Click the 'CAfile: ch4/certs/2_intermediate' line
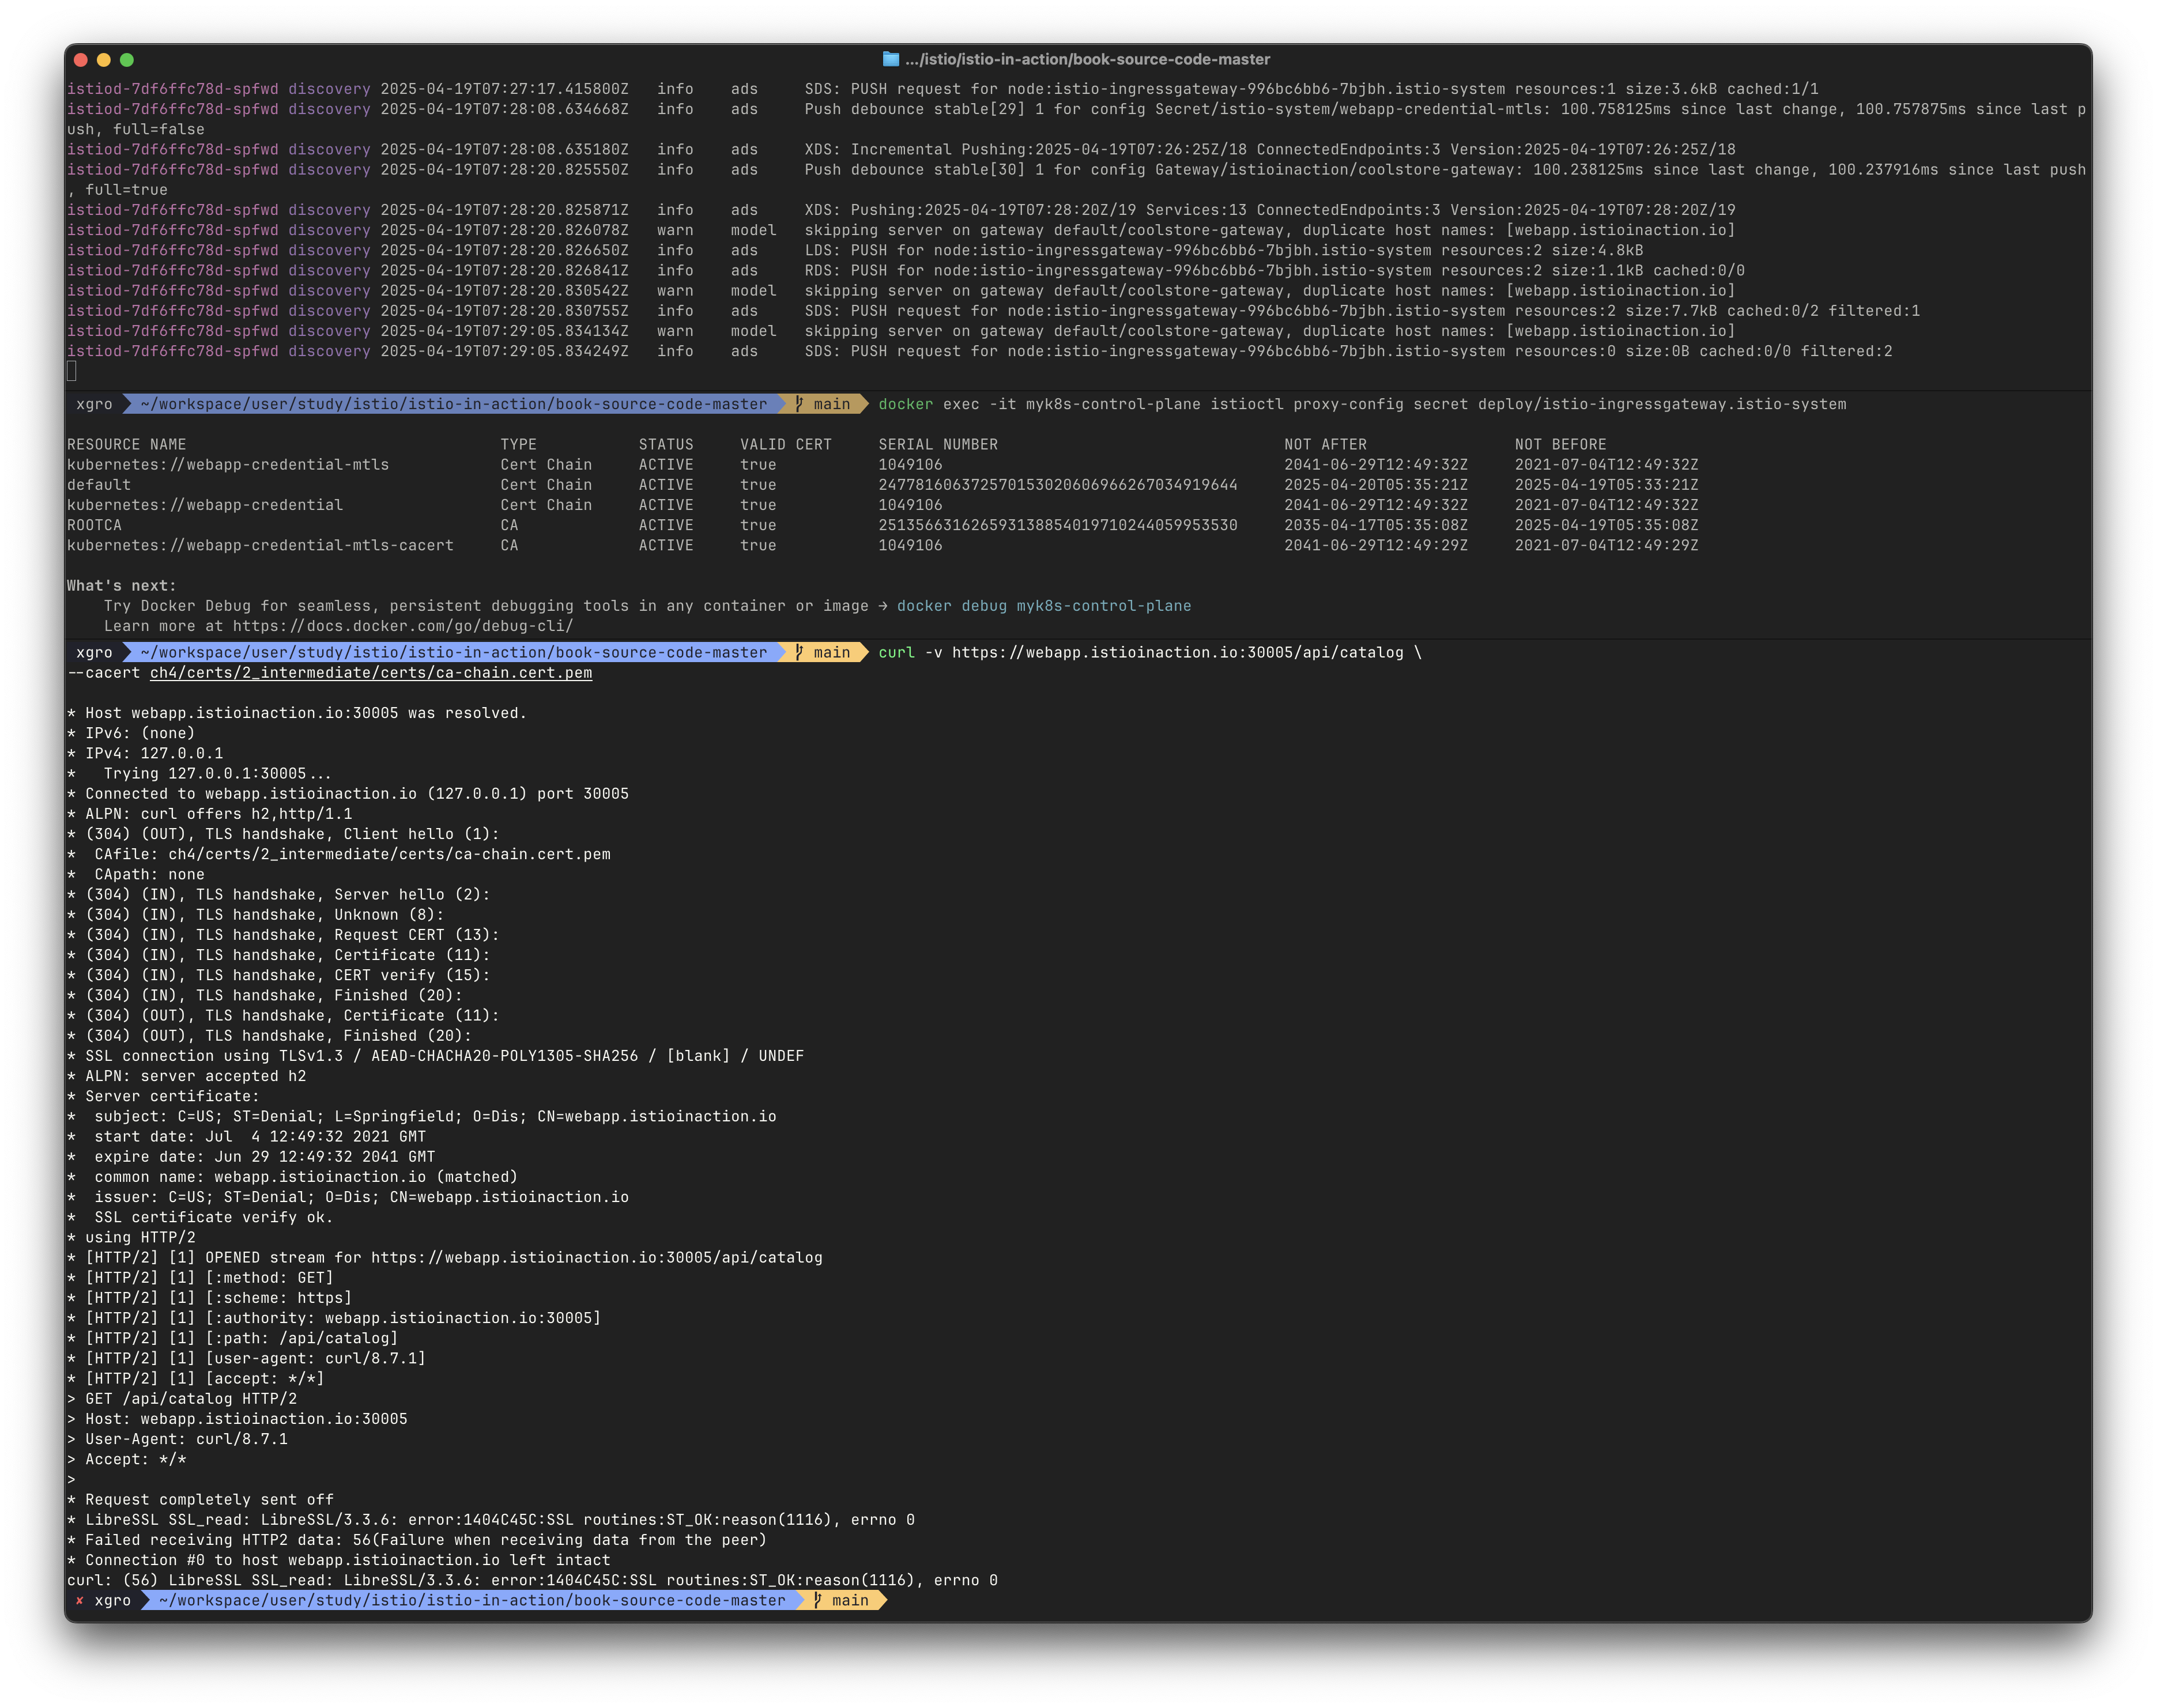 pyautogui.click(x=338, y=854)
